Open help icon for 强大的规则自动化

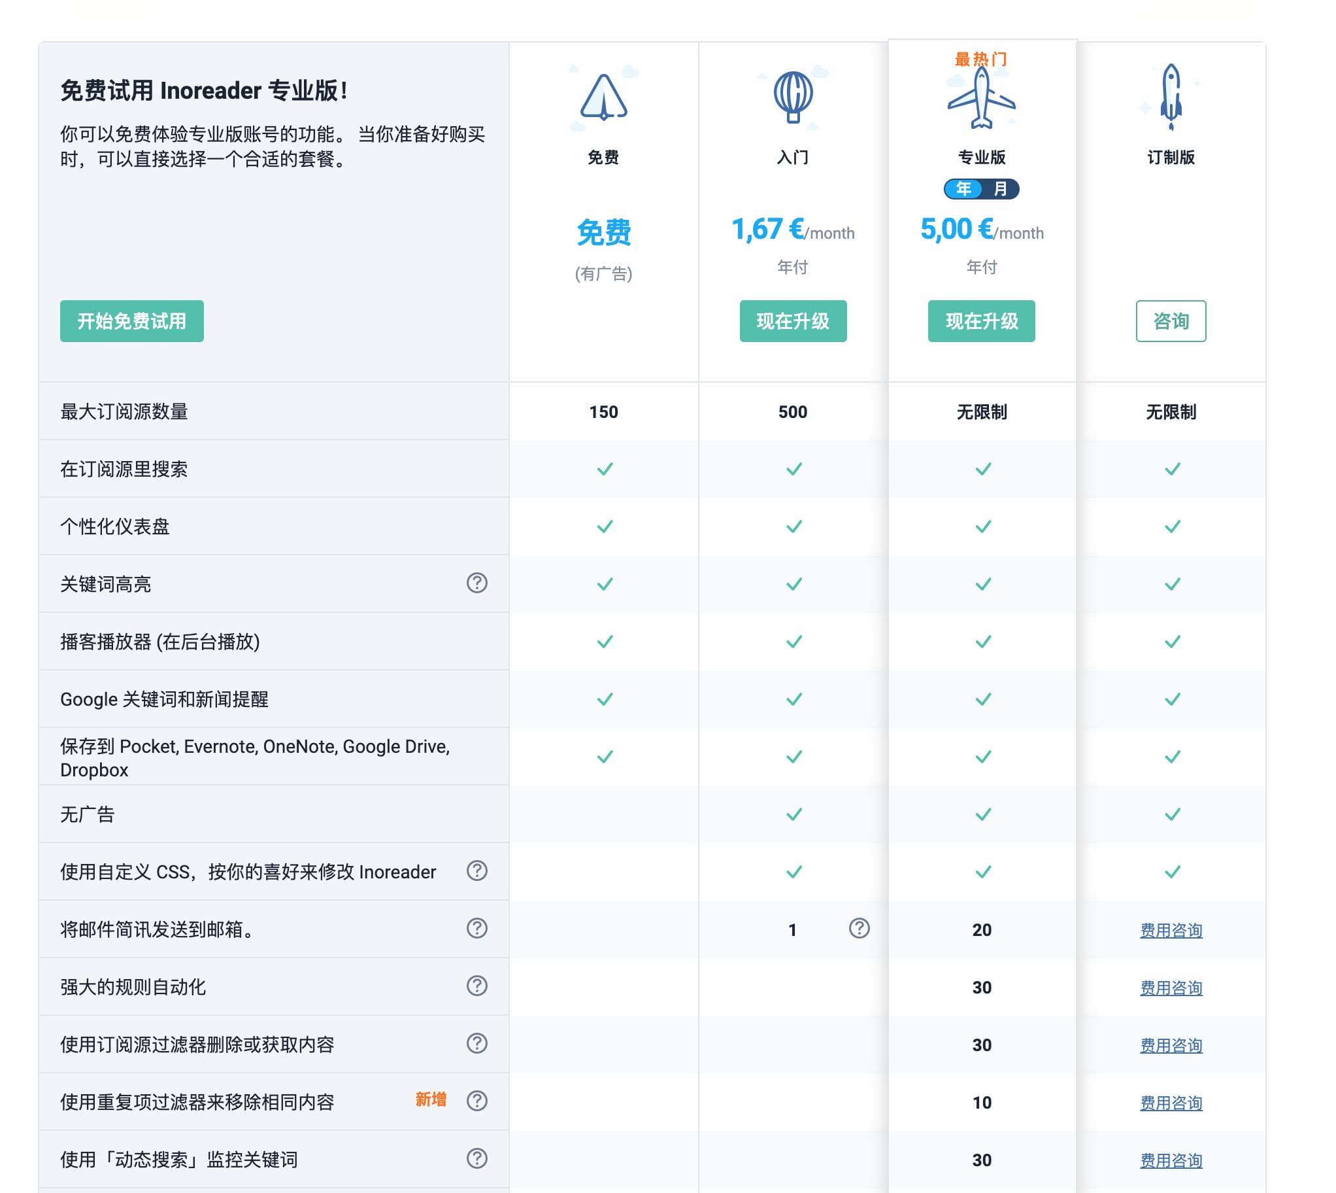click(x=476, y=986)
